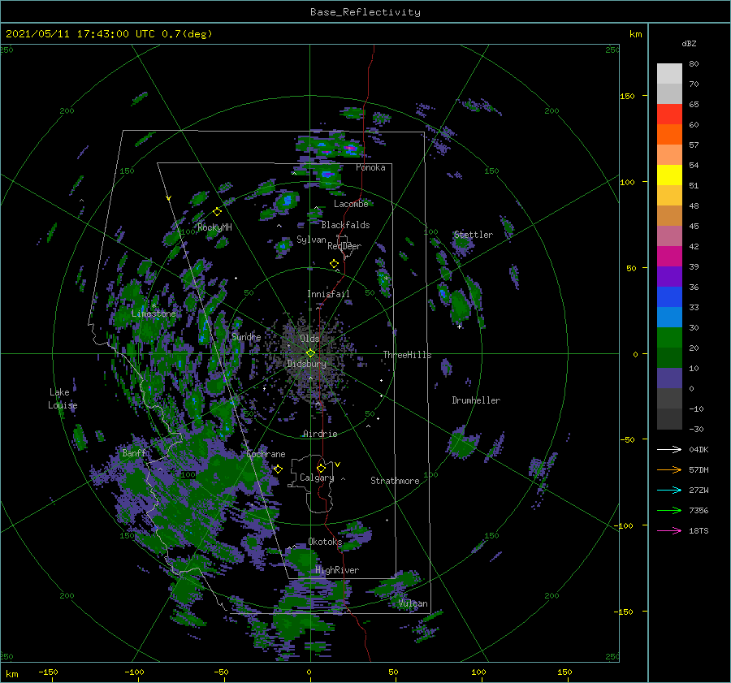731x683 pixels.
Task: Click the yellow V marker northeast of Calgary
Action: point(338,465)
